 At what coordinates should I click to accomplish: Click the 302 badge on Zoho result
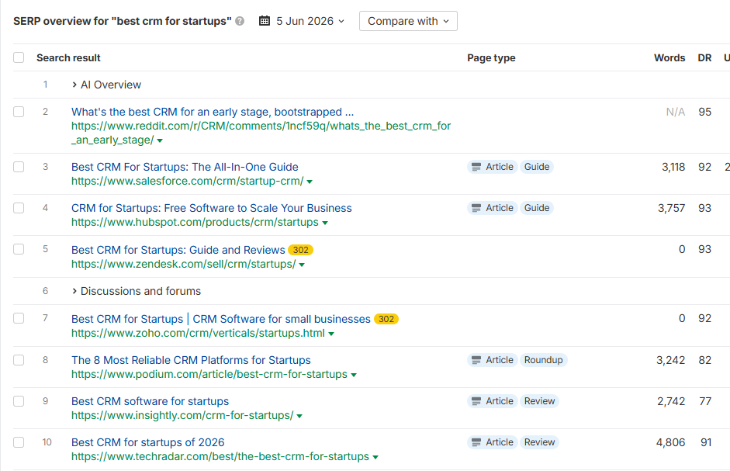tap(386, 319)
